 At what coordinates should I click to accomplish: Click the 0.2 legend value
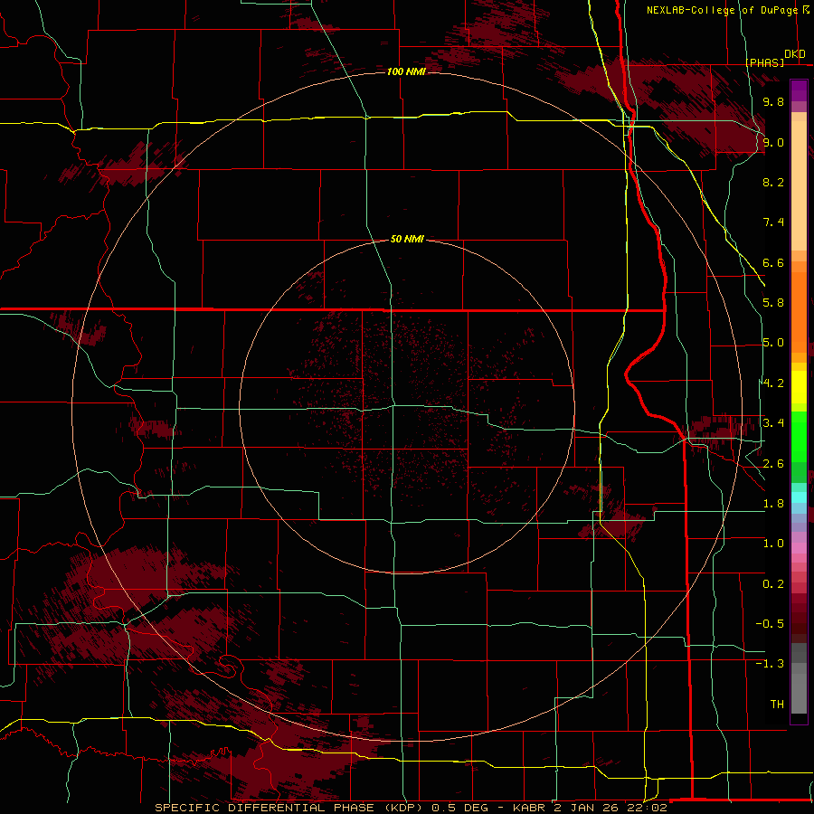773,584
